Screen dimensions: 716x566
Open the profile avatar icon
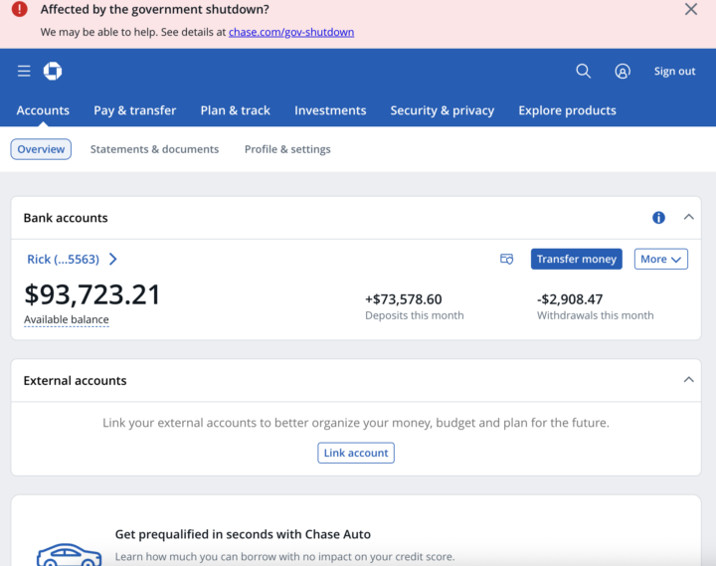(x=623, y=72)
